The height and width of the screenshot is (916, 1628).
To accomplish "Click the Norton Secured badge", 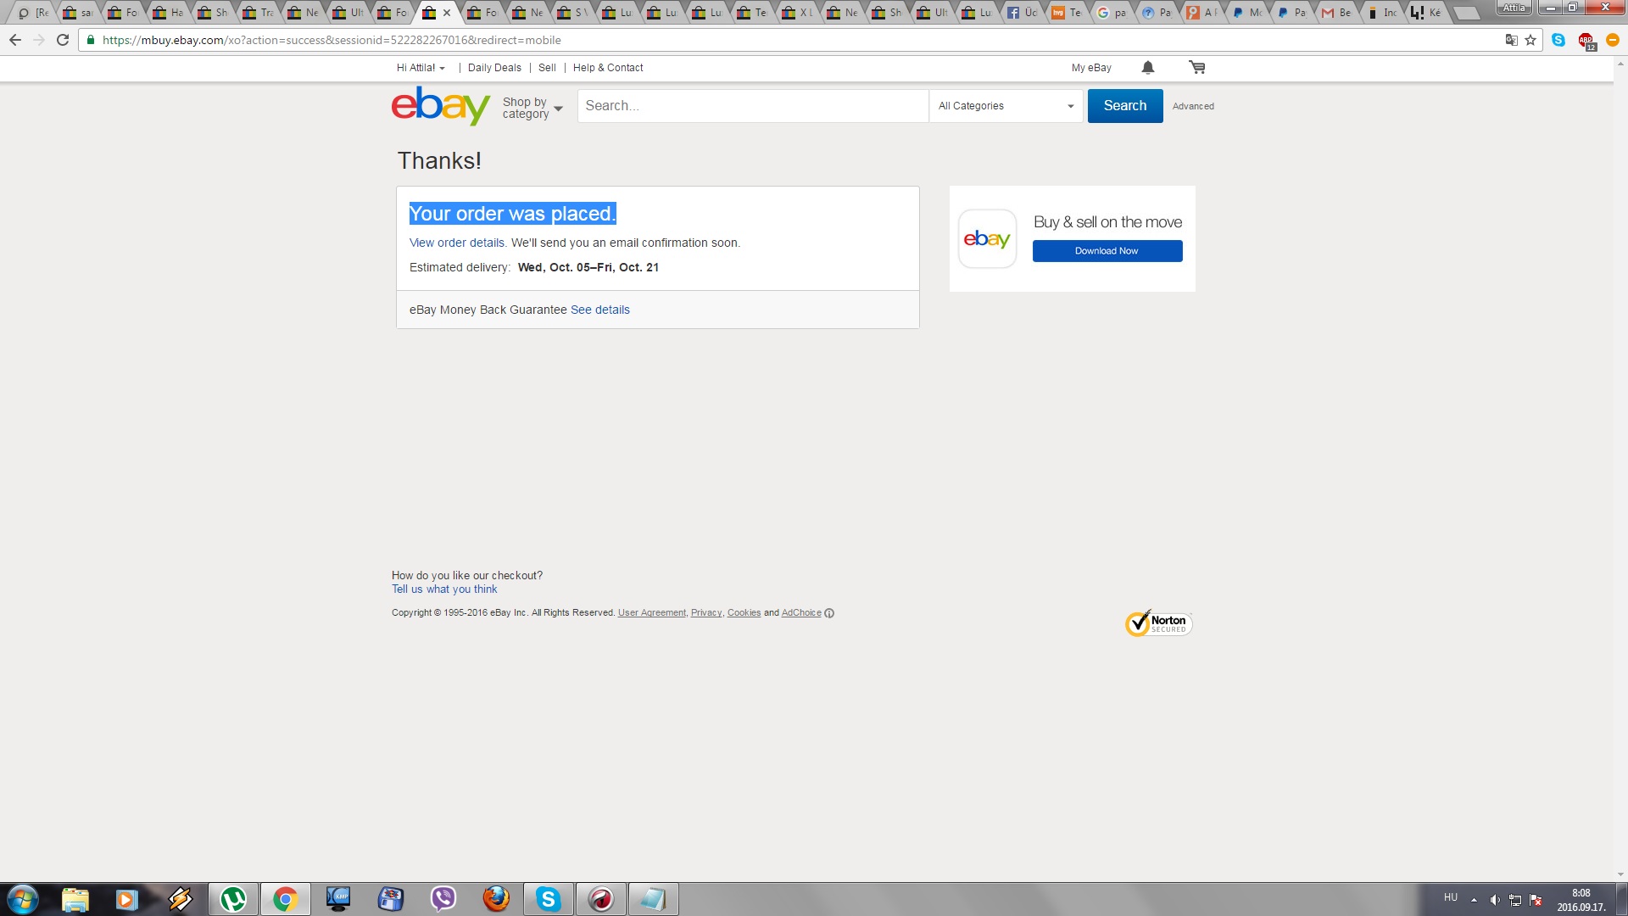I will (1158, 623).
